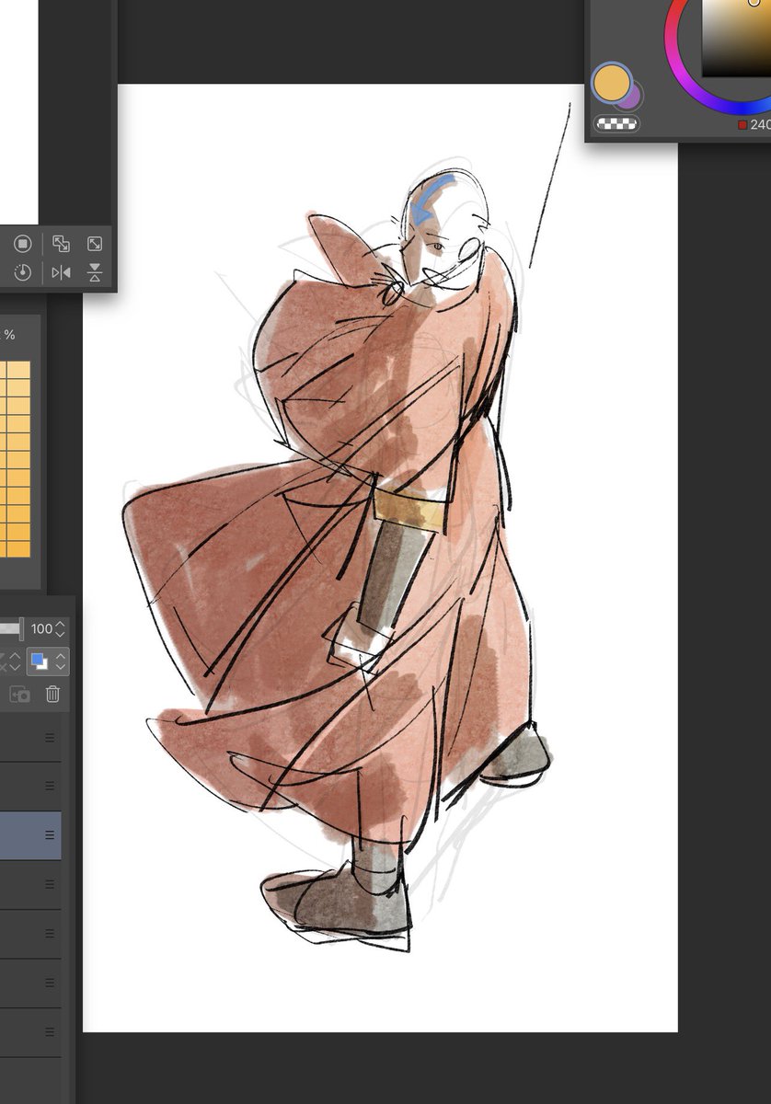Click the reset display circle icon in Navigator
This screenshot has width=771, height=1104.
pyautogui.click(x=23, y=244)
